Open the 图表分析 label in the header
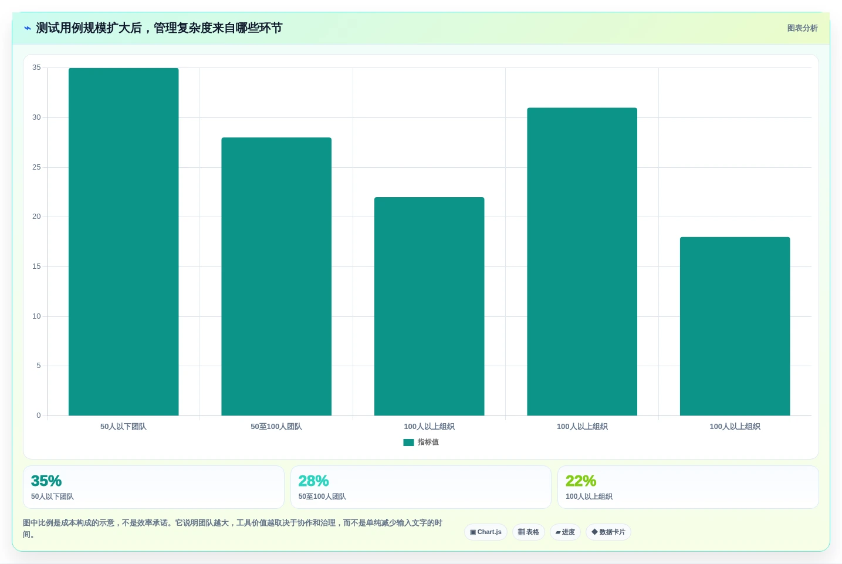 pyautogui.click(x=802, y=28)
